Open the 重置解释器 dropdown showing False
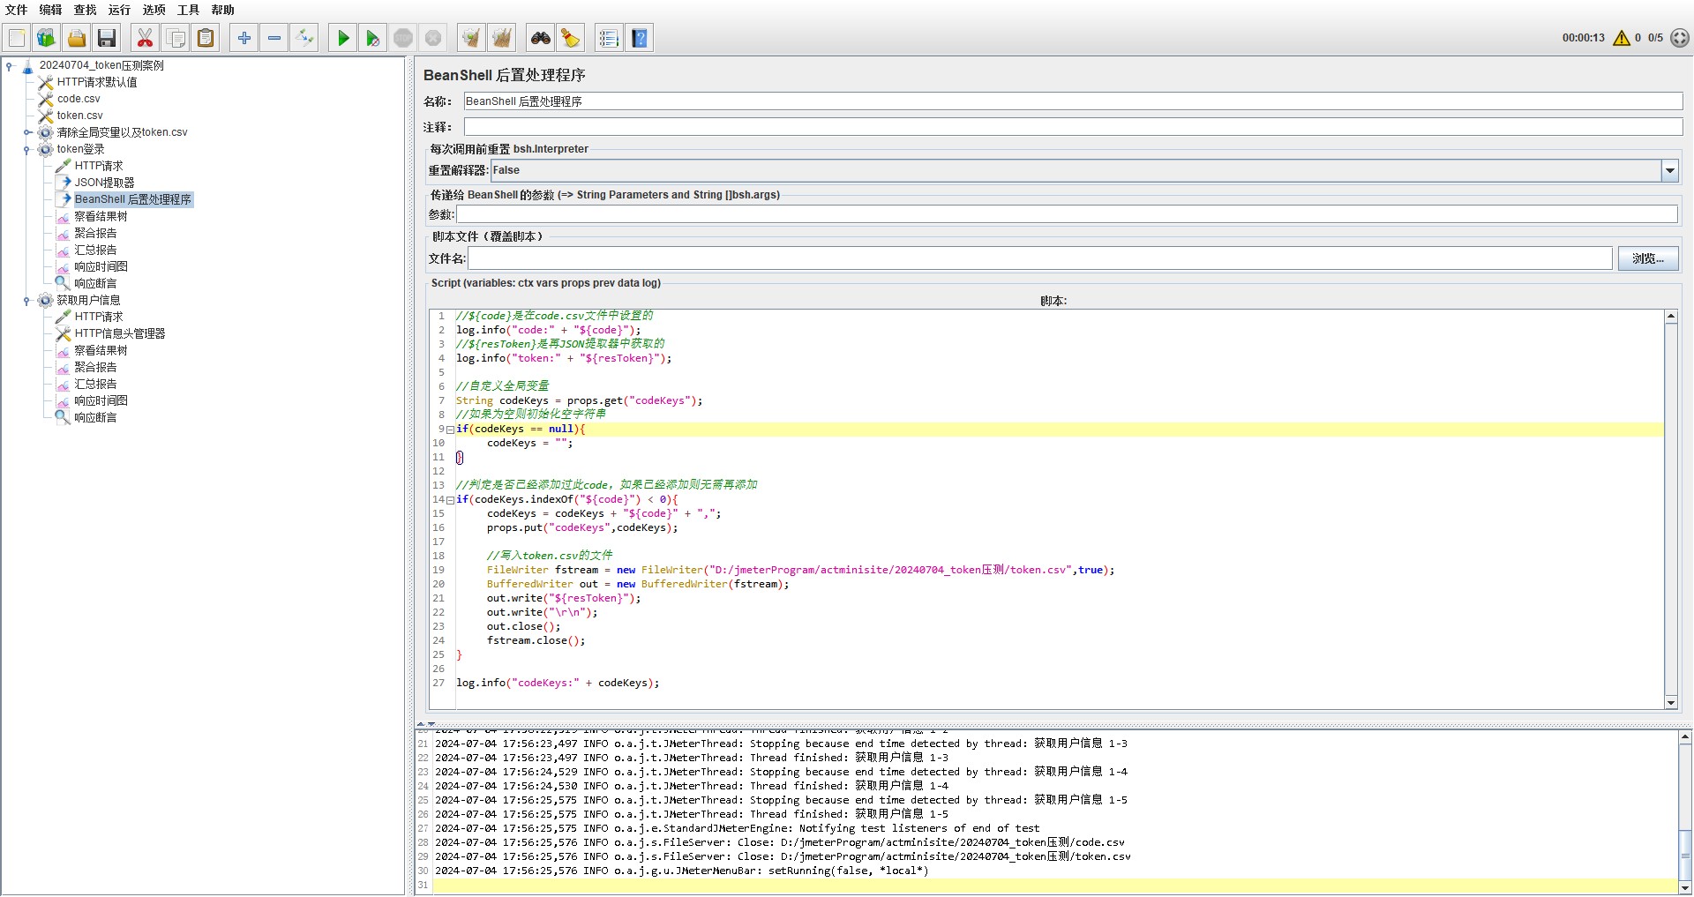The height and width of the screenshot is (897, 1694). point(1669,170)
